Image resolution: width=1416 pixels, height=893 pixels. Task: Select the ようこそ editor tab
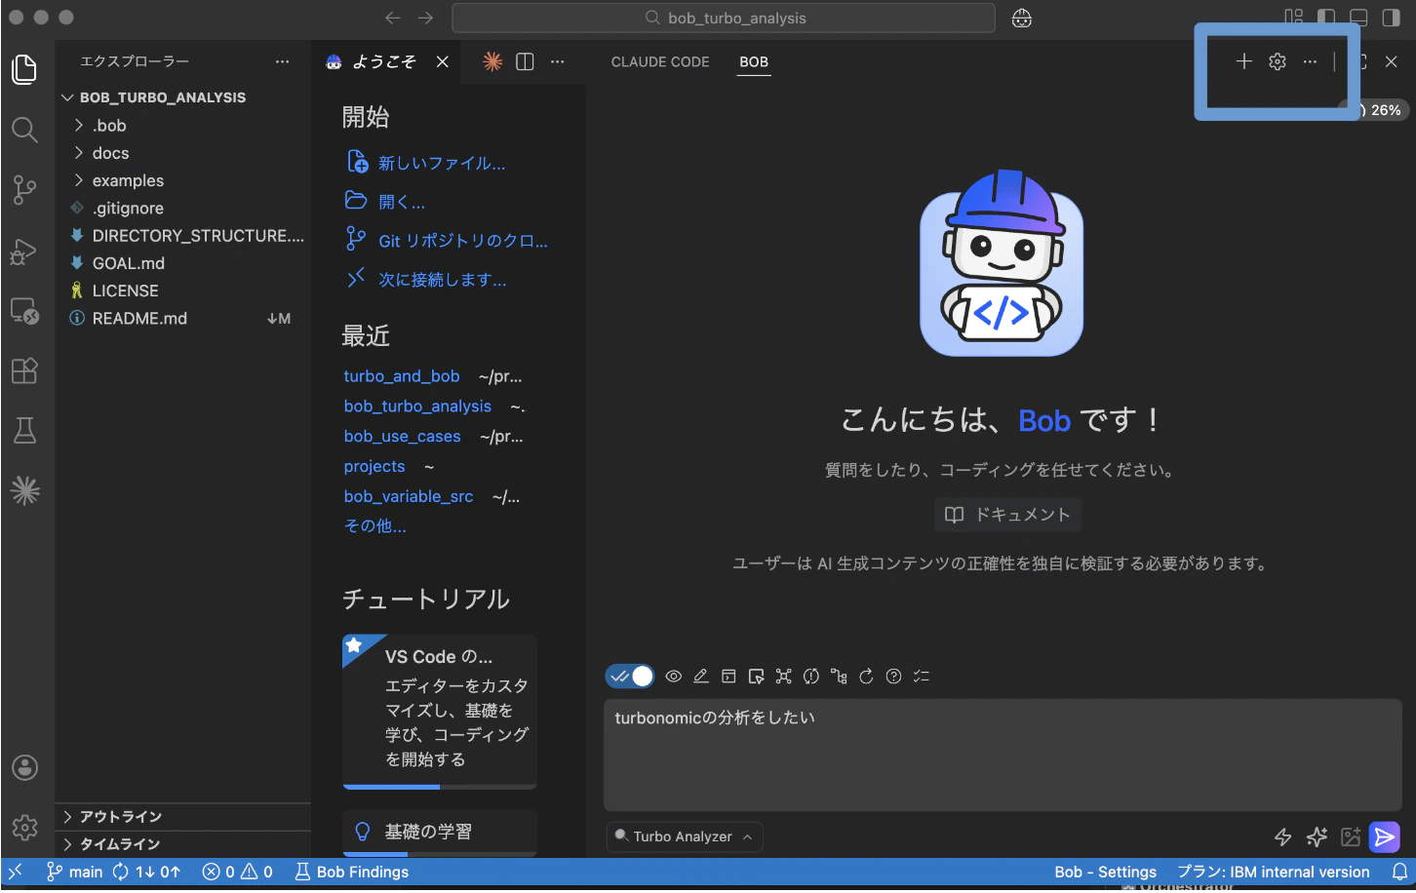(x=386, y=61)
